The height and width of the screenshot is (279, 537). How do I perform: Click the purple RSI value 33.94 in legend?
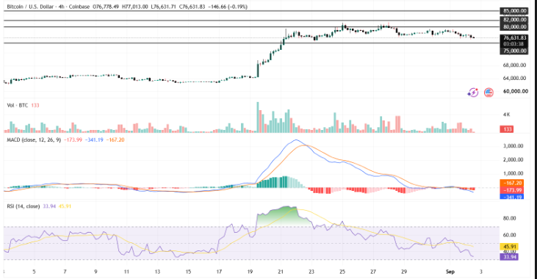click(x=49, y=206)
